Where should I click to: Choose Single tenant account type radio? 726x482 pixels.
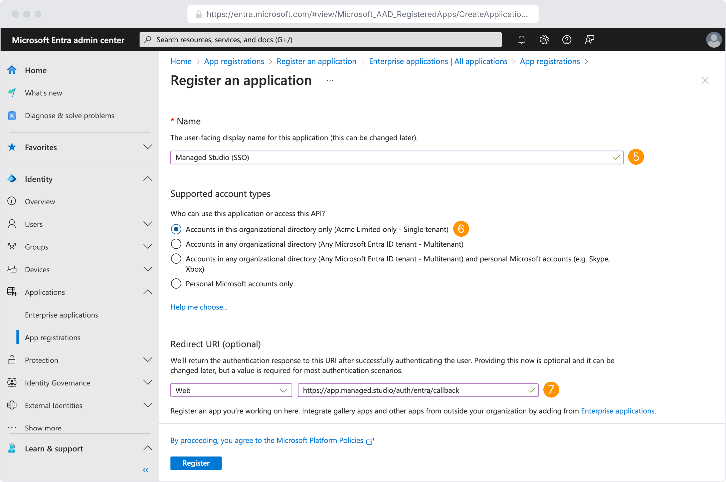[x=176, y=229]
